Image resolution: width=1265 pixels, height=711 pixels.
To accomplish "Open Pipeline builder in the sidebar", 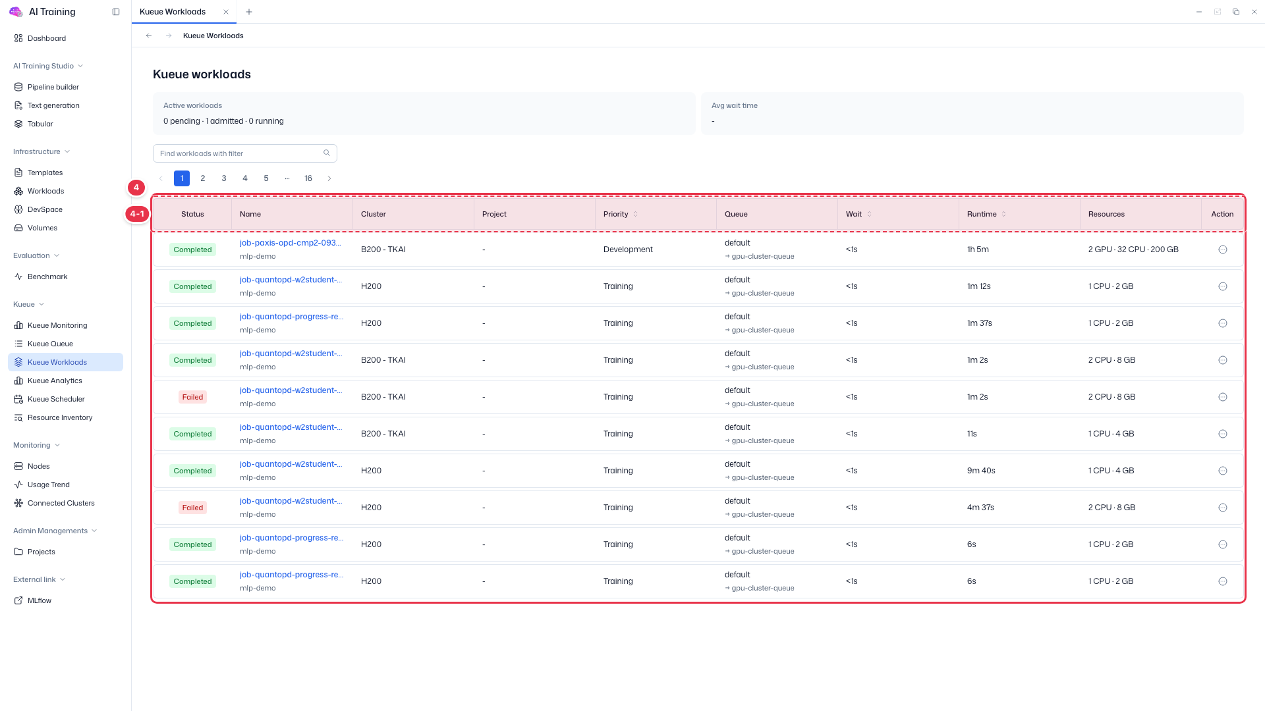I will point(65,87).
